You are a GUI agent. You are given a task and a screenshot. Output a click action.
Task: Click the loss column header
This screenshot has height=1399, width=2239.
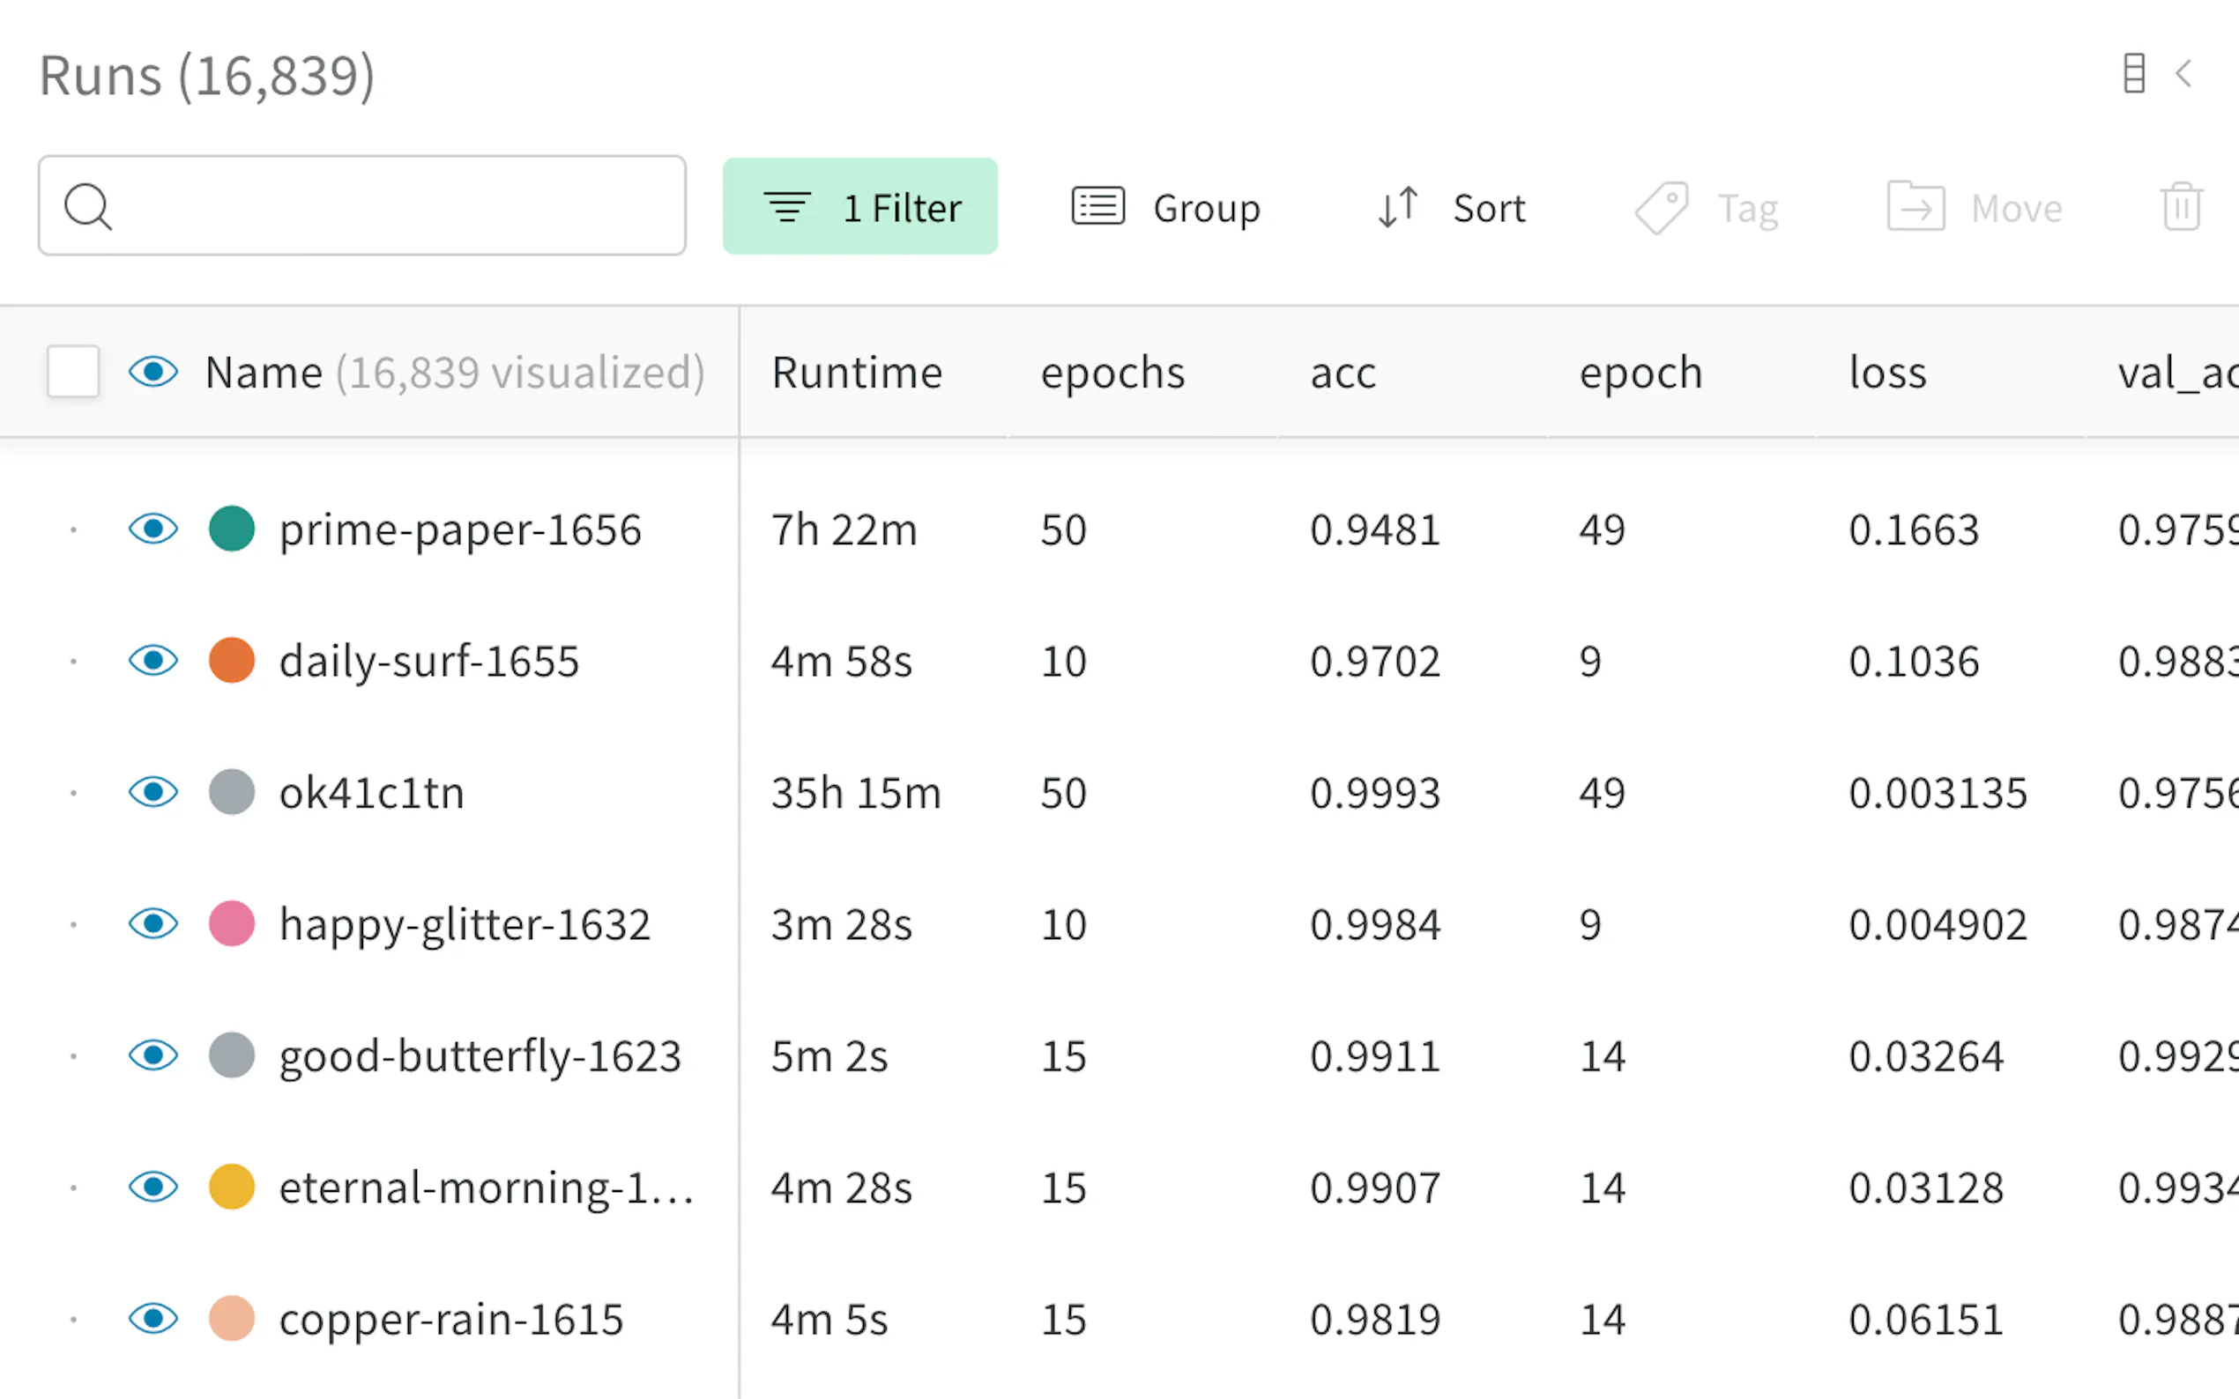coord(1887,373)
